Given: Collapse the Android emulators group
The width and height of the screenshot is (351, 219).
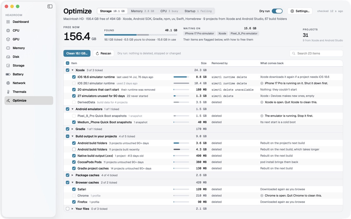Looking at the screenshot, I should (72, 109).
